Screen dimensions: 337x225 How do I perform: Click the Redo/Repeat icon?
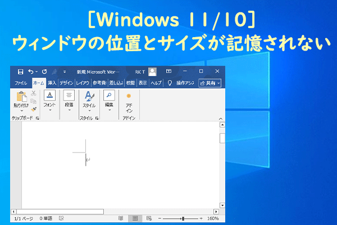point(44,71)
